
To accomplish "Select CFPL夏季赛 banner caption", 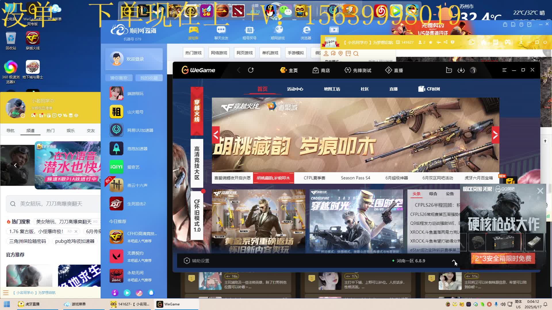I will [x=315, y=178].
